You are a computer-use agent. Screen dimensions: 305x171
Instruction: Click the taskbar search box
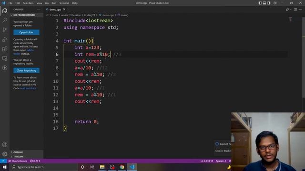tap(44, 167)
